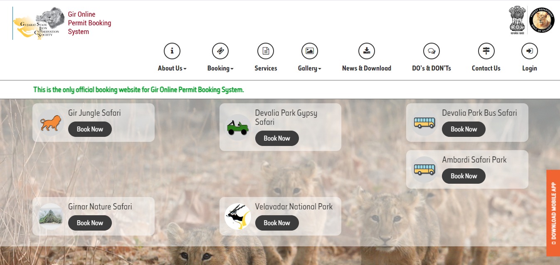Book Now for Ambardi Safari Park
Image resolution: width=560 pixels, height=265 pixels.
tap(464, 176)
